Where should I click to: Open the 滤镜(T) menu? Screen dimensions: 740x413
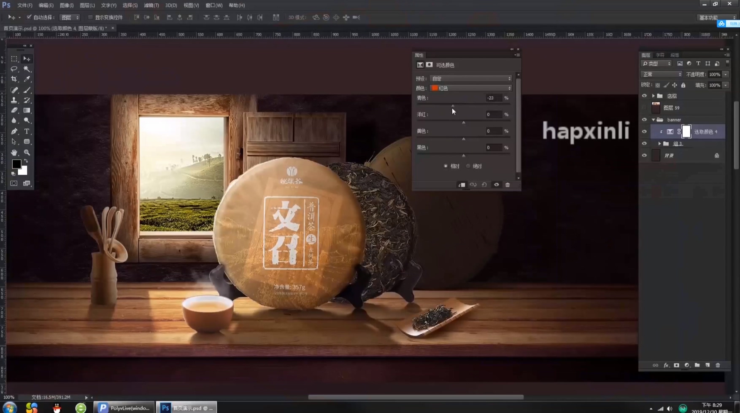coord(151,5)
